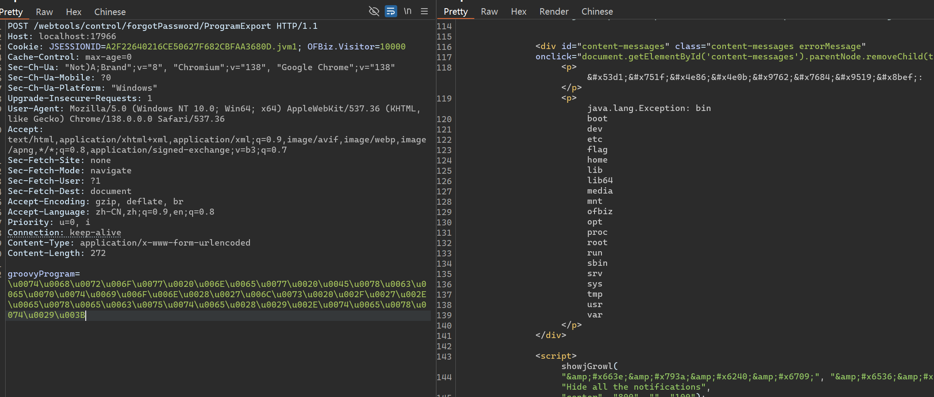Image resolution: width=934 pixels, height=397 pixels.
Task: Click the Upgrade-Insecure-Requests: 1 header
Action: [x=80, y=98]
